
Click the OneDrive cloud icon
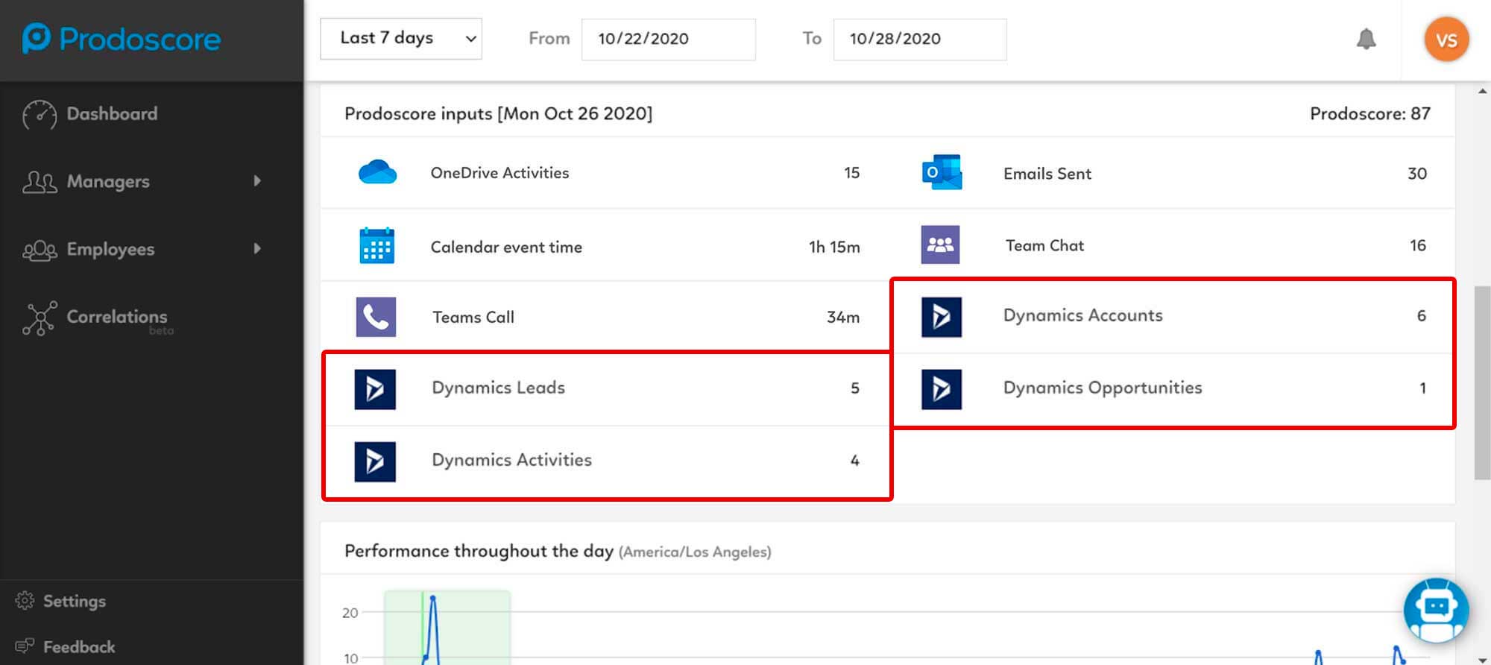377,172
